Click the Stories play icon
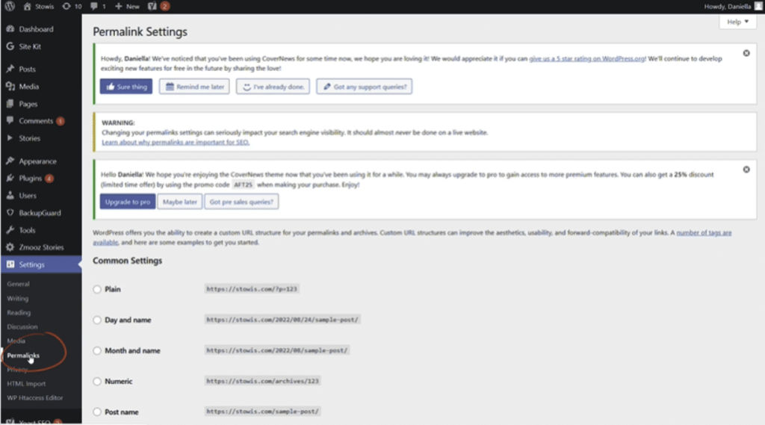 pyautogui.click(x=10, y=138)
